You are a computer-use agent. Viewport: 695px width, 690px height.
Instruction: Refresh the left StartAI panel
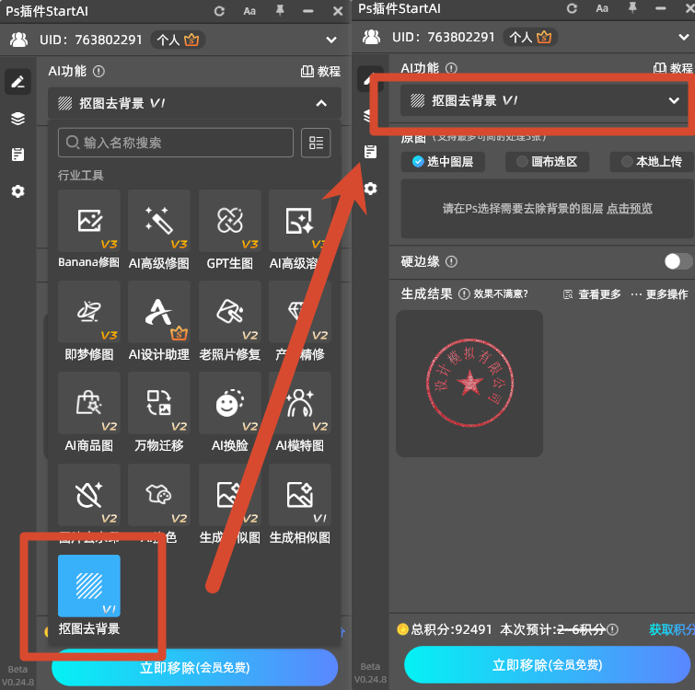pyautogui.click(x=219, y=11)
